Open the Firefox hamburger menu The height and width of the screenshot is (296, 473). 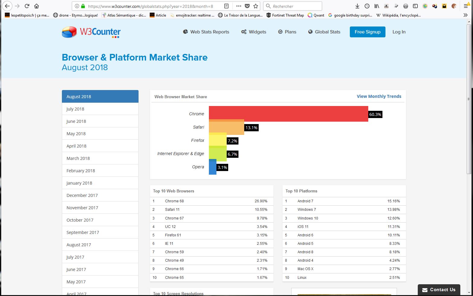click(466, 6)
